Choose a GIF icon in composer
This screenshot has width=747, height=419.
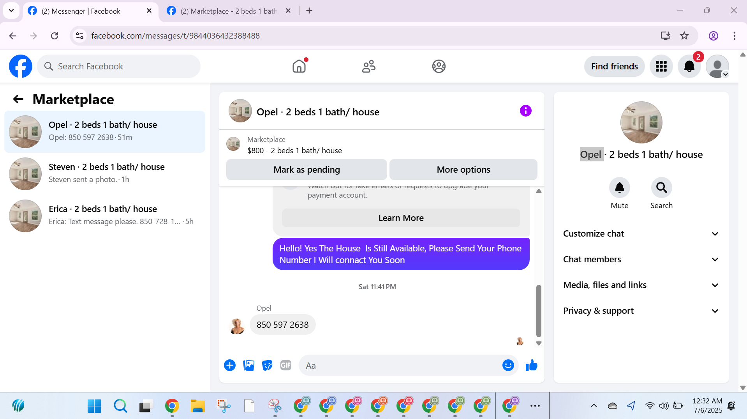(x=286, y=365)
